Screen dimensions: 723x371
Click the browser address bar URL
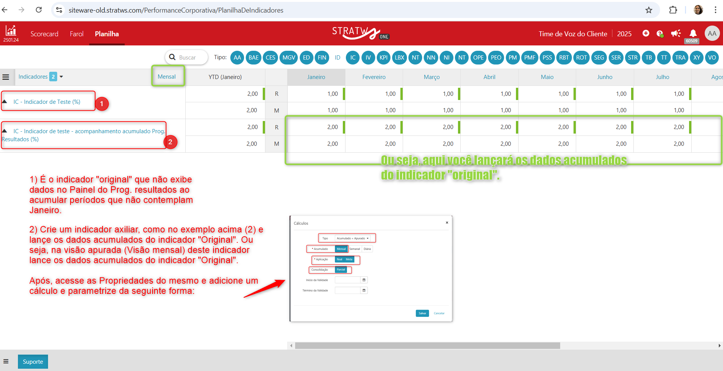click(x=176, y=10)
